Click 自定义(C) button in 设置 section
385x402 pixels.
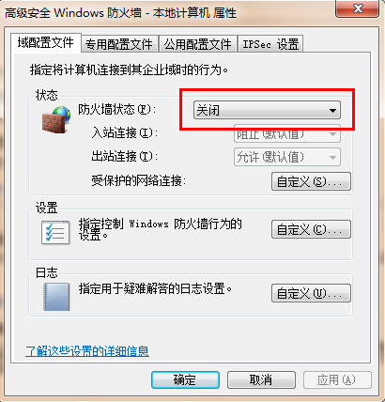click(x=311, y=229)
